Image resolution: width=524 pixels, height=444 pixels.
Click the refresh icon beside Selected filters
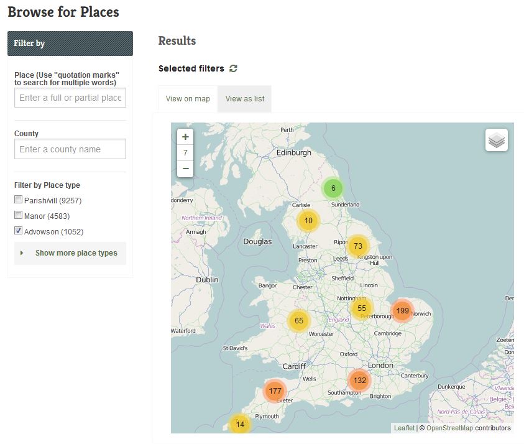pyautogui.click(x=233, y=68)
